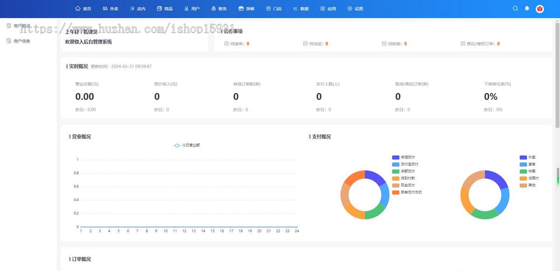Toggle 外卖 legend item in order type chart

coord(527,157)
